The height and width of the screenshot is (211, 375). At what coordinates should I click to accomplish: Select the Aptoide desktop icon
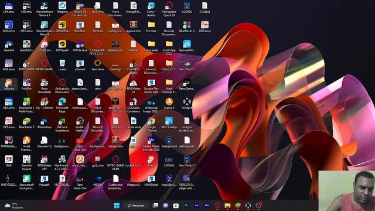(9, 84)
